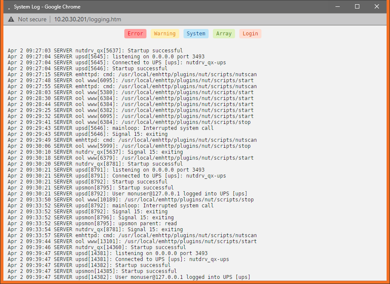The height and width of the screenshot is (284, 390).
Task: Click line 09:33:57 emhttpd cmd nutscan
Action: [132, 235]
